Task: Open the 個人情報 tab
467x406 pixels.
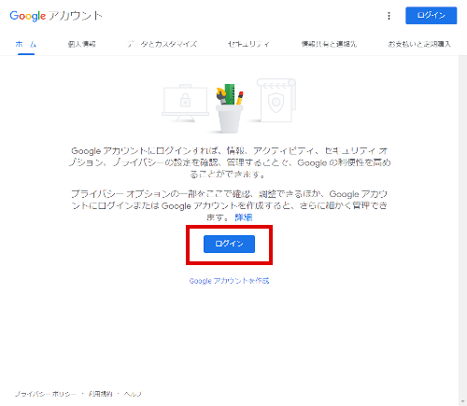Action: click(82, 44)
